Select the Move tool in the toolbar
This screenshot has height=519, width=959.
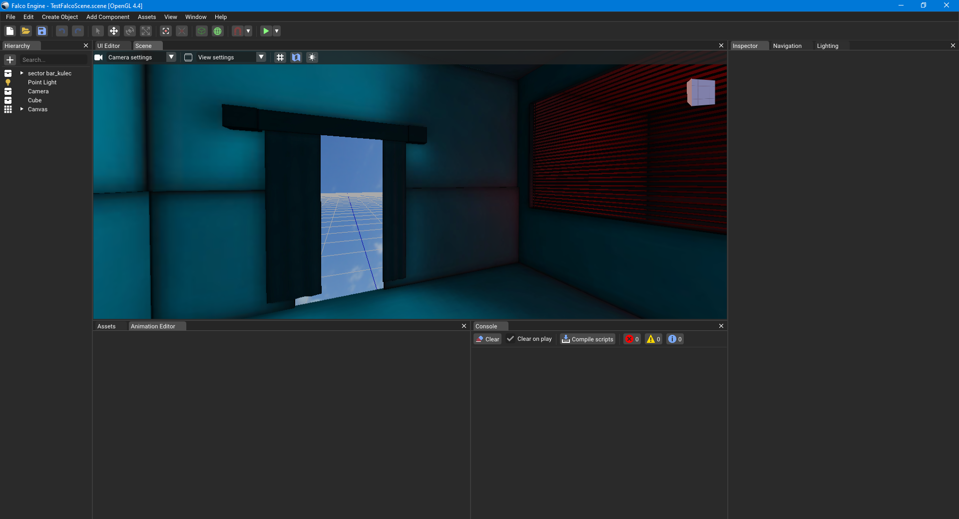114,31
